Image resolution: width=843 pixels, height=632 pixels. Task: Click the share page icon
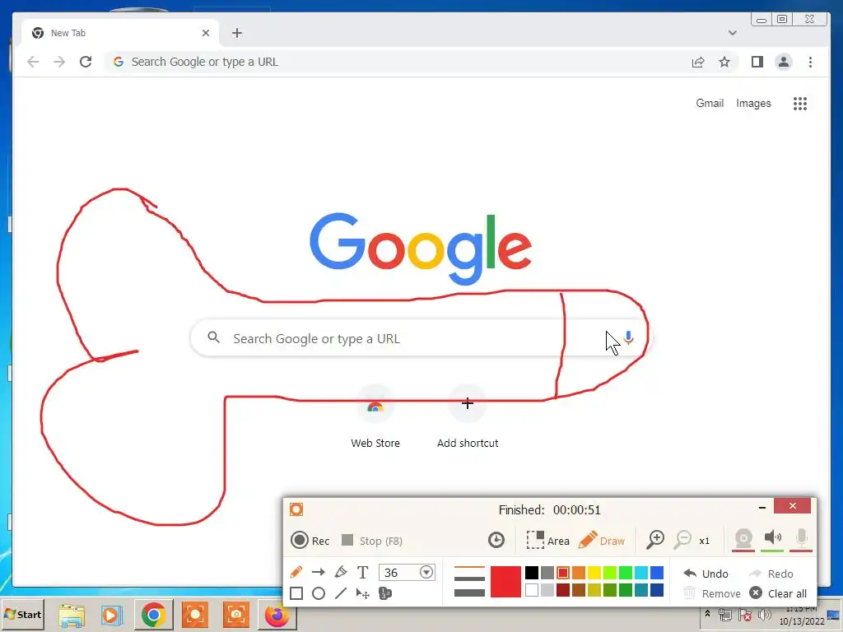coord(698,62)
